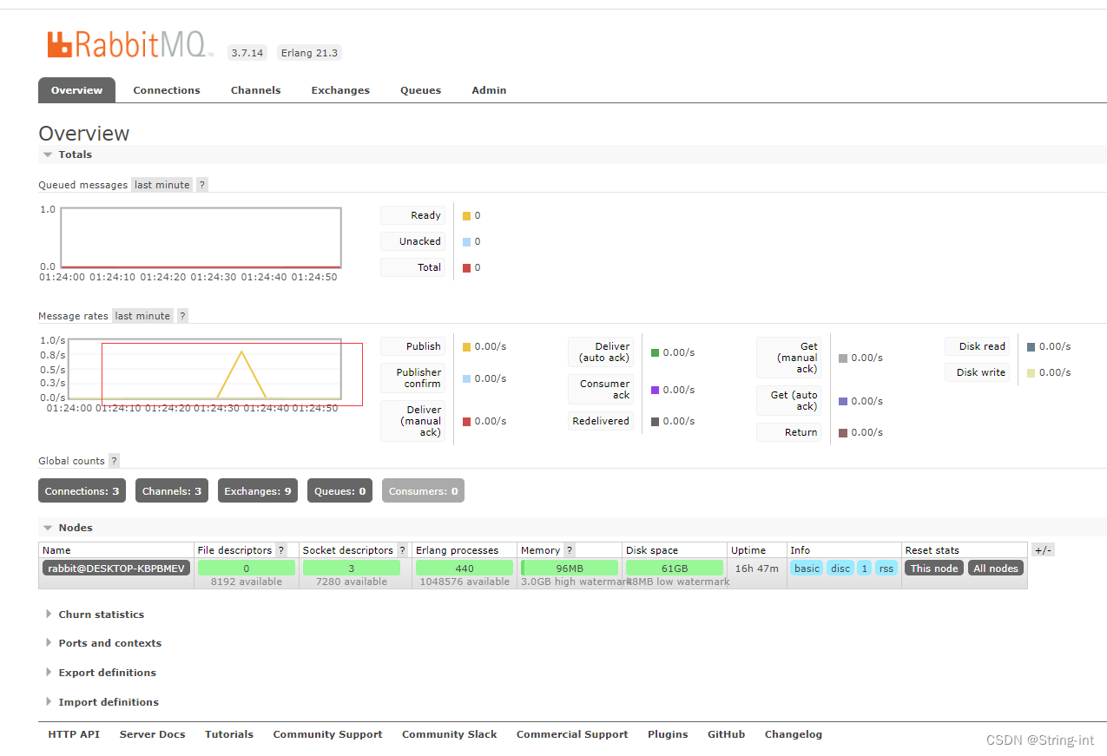
Task: Reset stats for All nodes
Action: tap(996, 569)
